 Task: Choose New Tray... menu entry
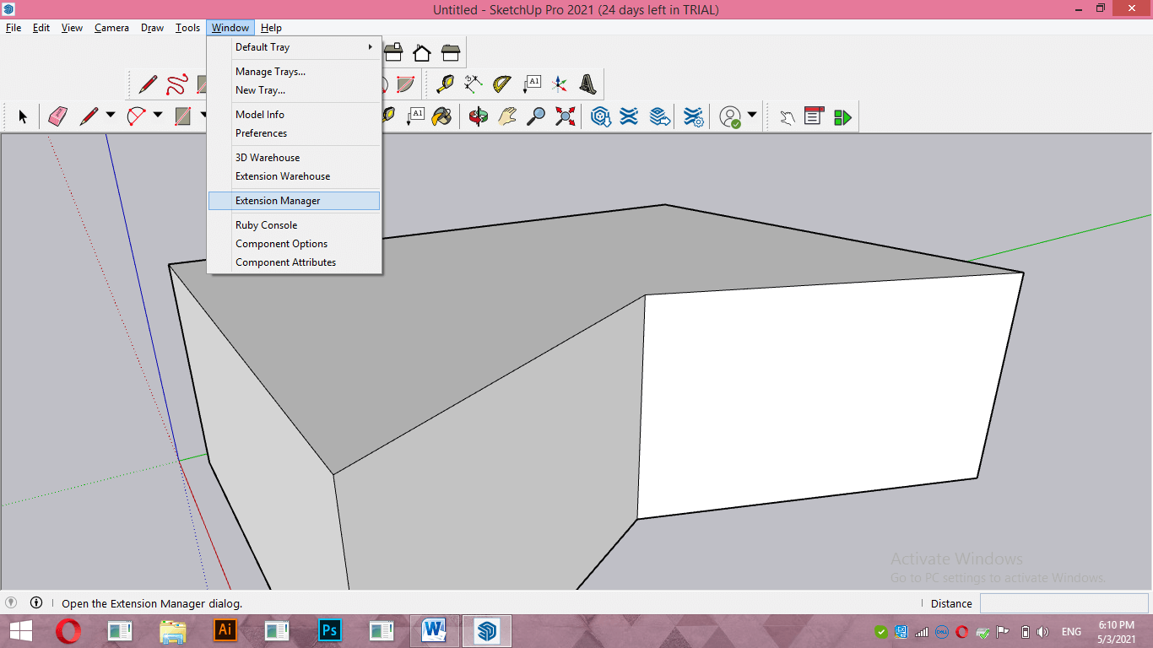pyautogui.click(x=295, y=90)
